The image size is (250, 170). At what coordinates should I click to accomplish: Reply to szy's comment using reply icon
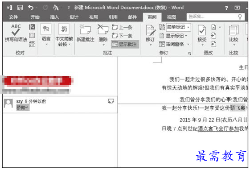111,101
